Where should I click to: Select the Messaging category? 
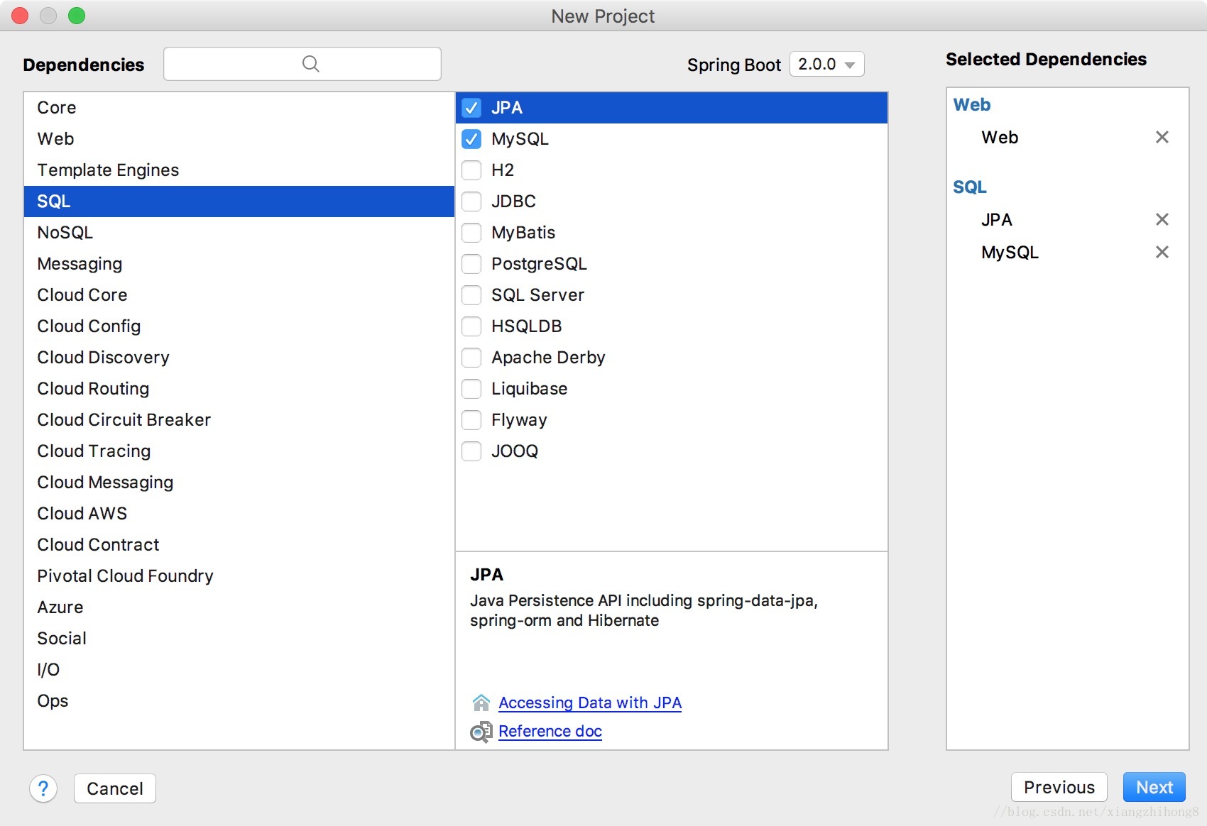click(239, 264)
